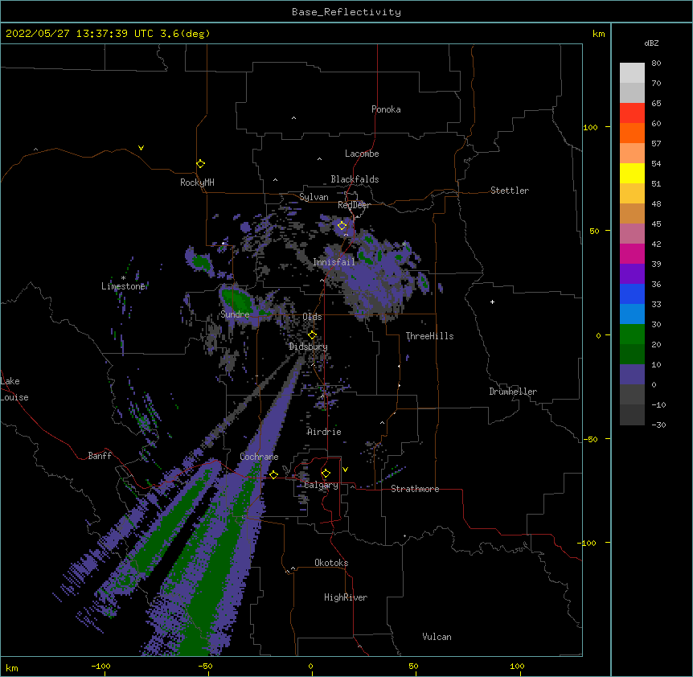
Task: Select the light blue 33 dBZ legend swatch
Action: (632, 314)
